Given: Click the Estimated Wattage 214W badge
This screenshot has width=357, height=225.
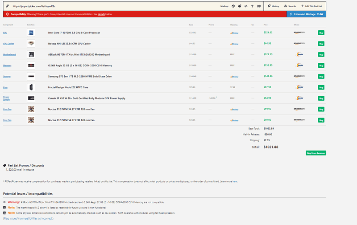Looking at the screenshot, I should click(306, 14).
